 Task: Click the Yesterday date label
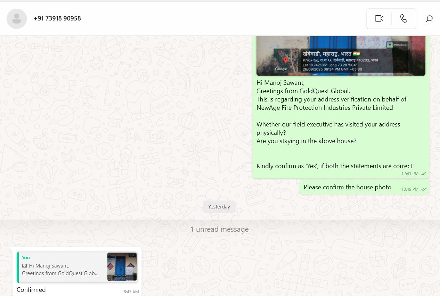(219, 207)
